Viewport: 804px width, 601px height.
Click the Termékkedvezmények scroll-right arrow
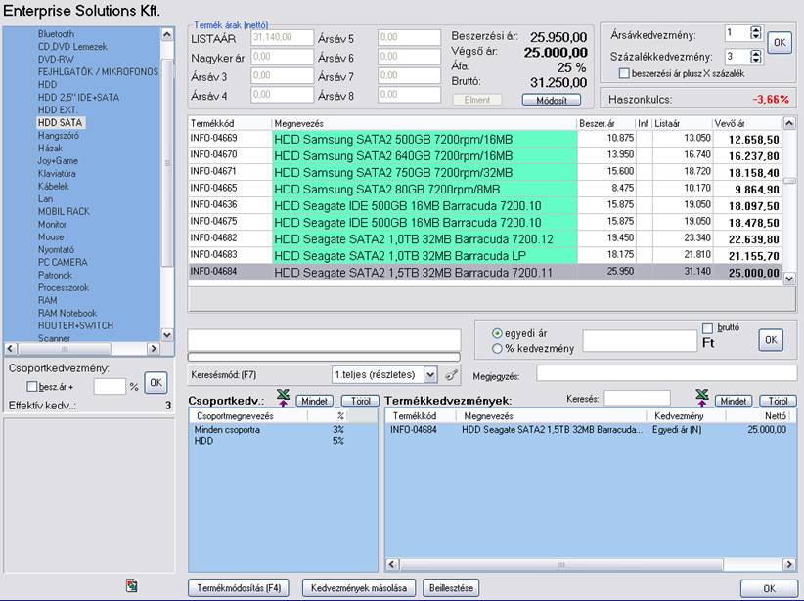tap(789, 564)
